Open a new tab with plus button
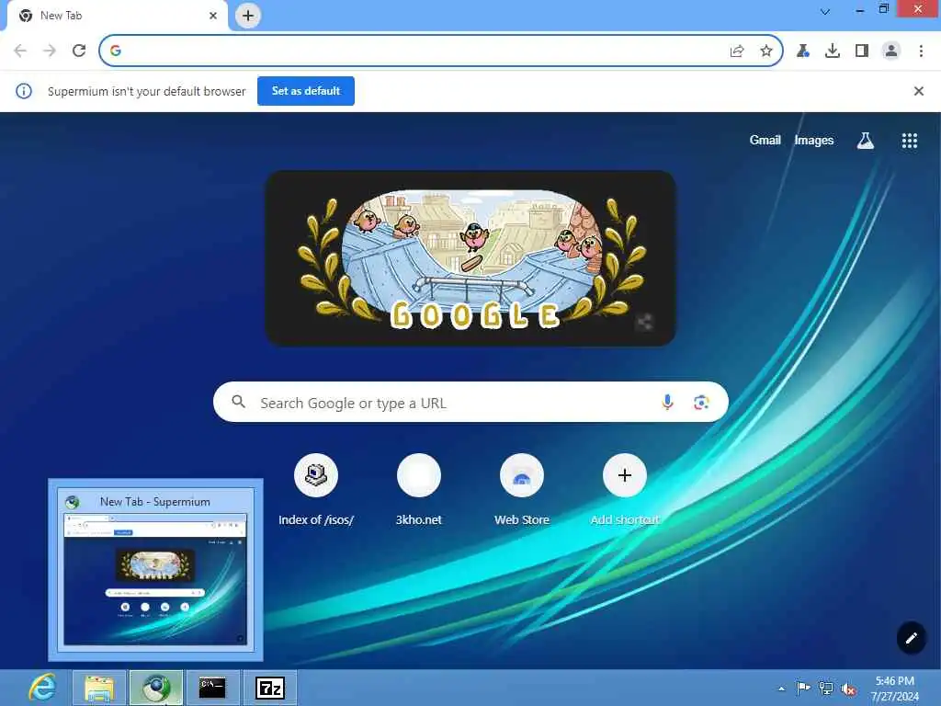941x706 pixels. click(x=248, y=16)
